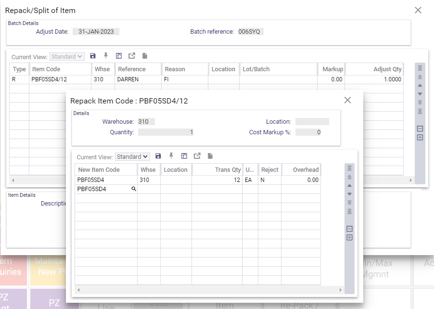The image size is (434, 309).
Task: Jump to bottom in Repack/Split of Item grid
Action: click(x=420, y=111)
